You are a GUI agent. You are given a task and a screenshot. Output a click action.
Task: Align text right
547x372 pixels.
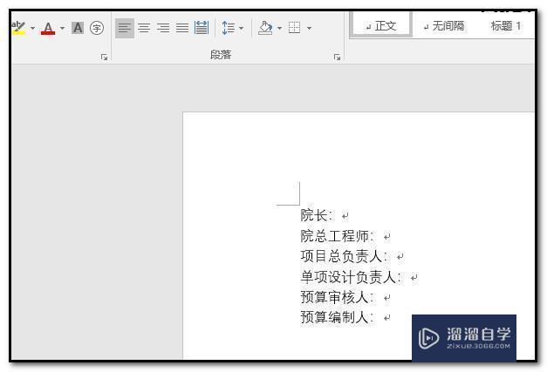click(163, 28)
